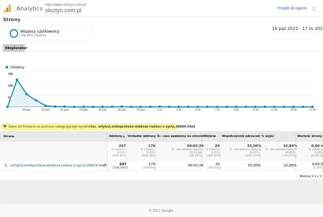Sort by Wejścia column header

click(210, 136)
